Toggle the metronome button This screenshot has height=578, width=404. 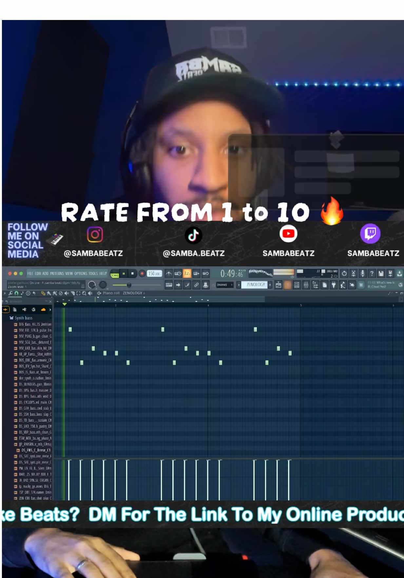[x=169, y=273]
